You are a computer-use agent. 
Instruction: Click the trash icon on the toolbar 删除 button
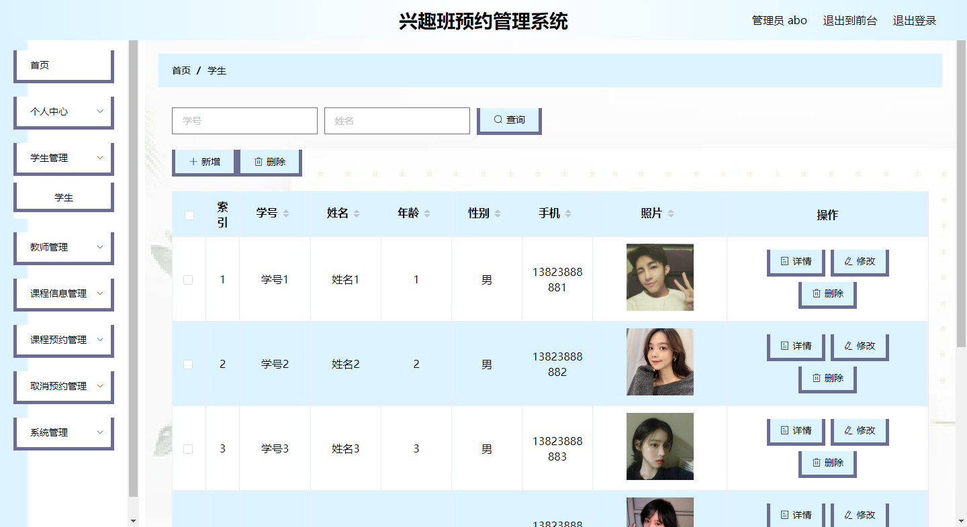tap(259, 162)
